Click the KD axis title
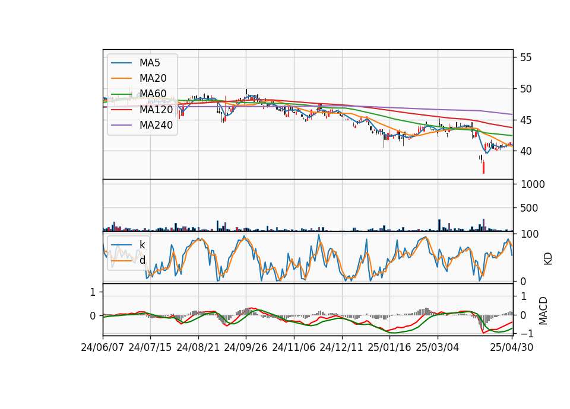This screenshot has width=570, height=409. click(548, 259)
